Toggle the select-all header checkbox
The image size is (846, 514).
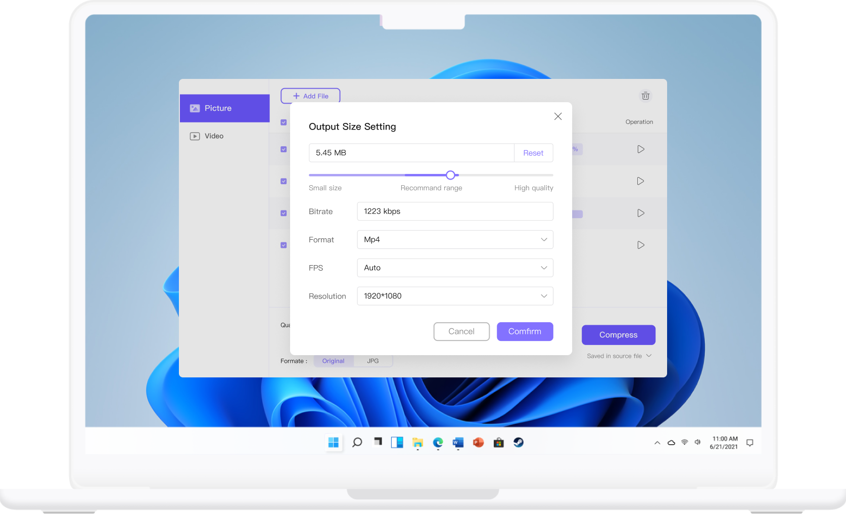point(284,122)
